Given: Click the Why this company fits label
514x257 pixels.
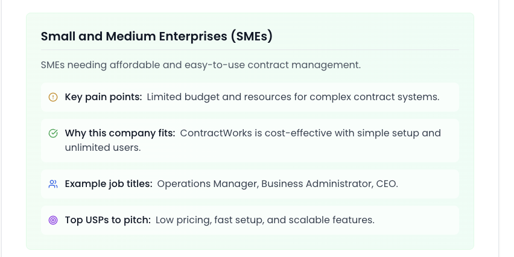Looking at the screenshot, I should coord(120,133).
